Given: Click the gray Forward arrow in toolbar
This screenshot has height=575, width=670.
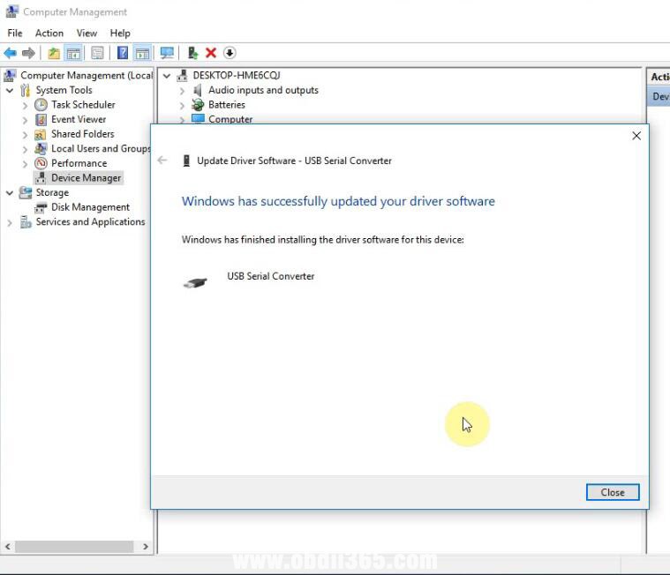Looking at the screenshot, I should coord(28,53).
